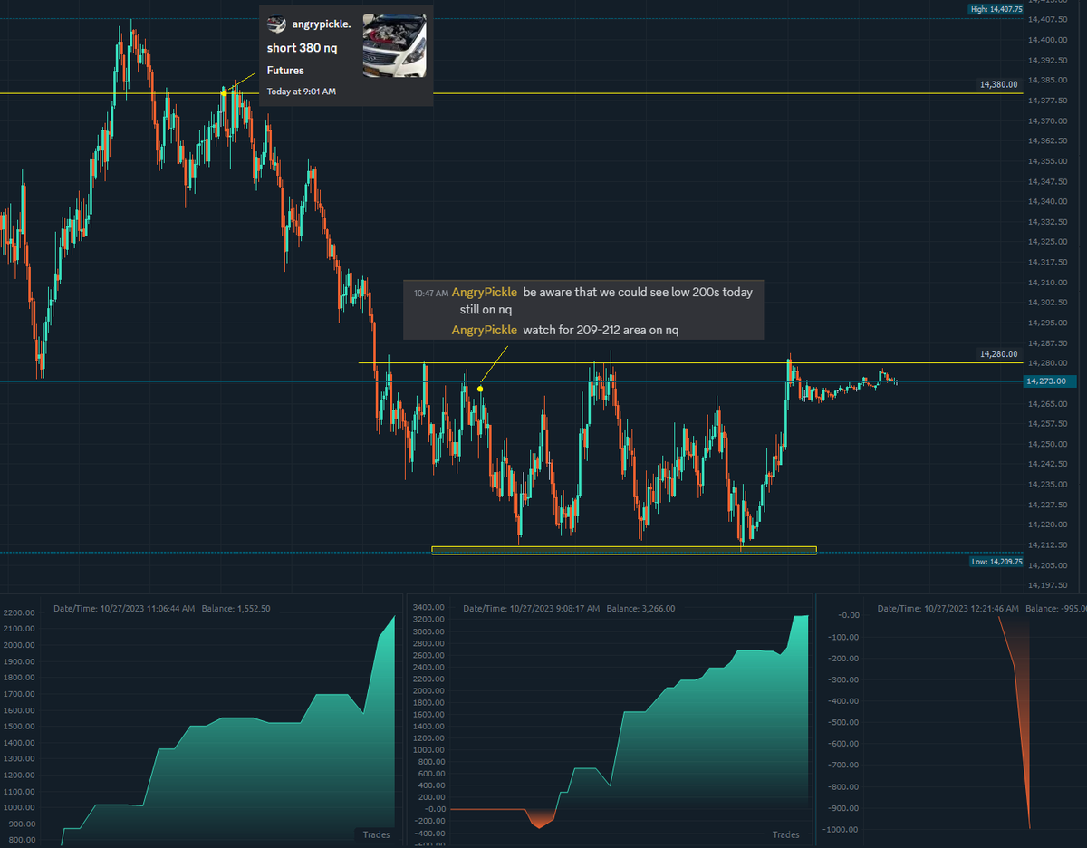Click the -500.00 value on the loss chart axis
The height and width of the screenshot is (848, 1087).
[x=843, y=722]
